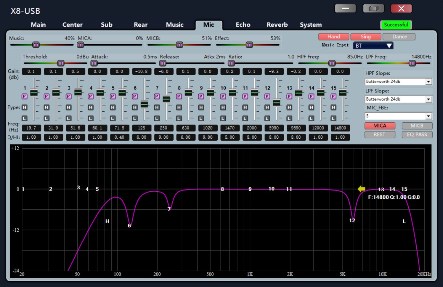The image size is (443, 287).
Task: Click the band 15 frequency field 14800
Action: click(x=340, y=128)
